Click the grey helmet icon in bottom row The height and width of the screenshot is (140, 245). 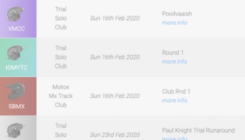point(16,130)
